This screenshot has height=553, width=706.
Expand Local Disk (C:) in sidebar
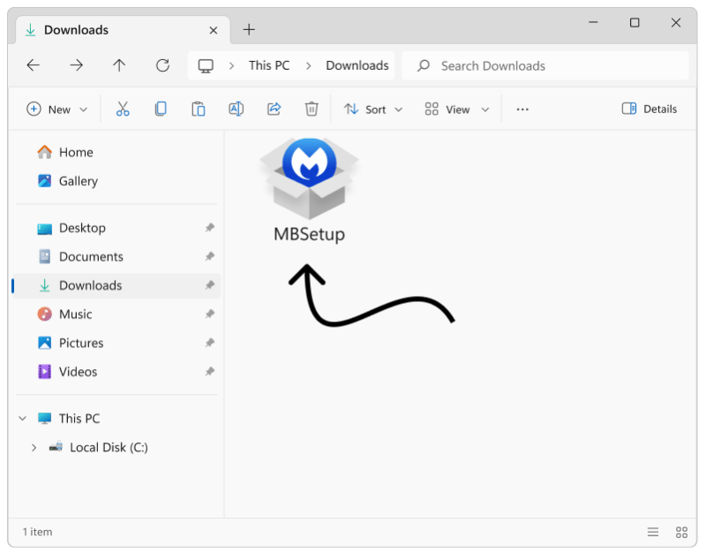[x=34, y=447]
